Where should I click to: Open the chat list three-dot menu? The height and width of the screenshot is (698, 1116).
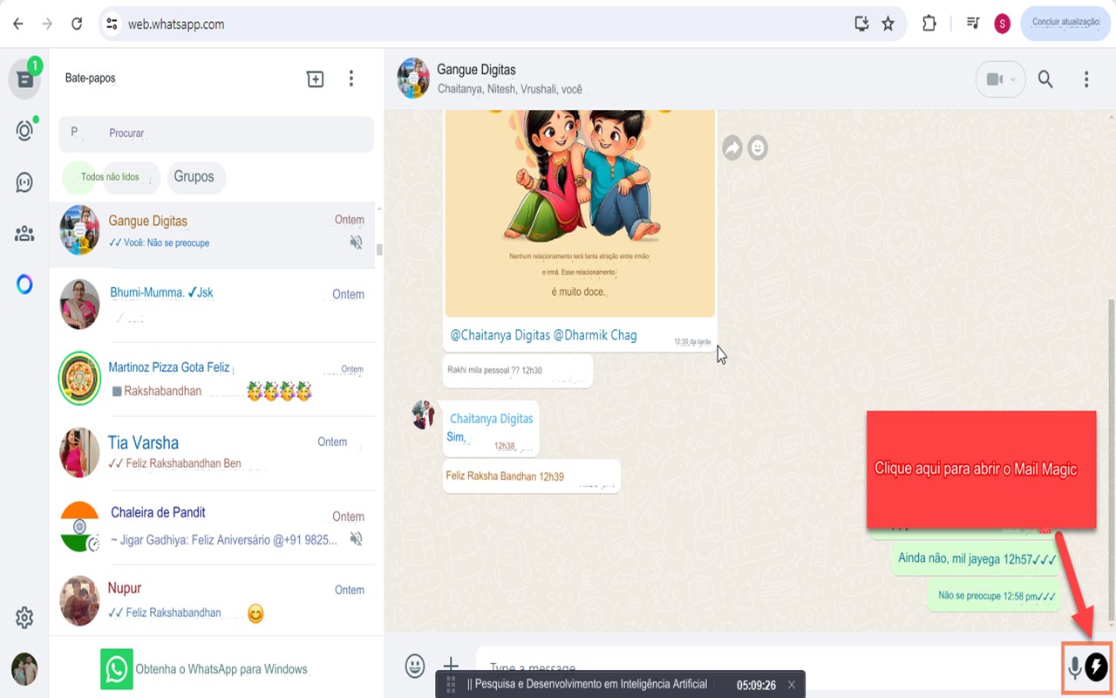click(351, 79)
